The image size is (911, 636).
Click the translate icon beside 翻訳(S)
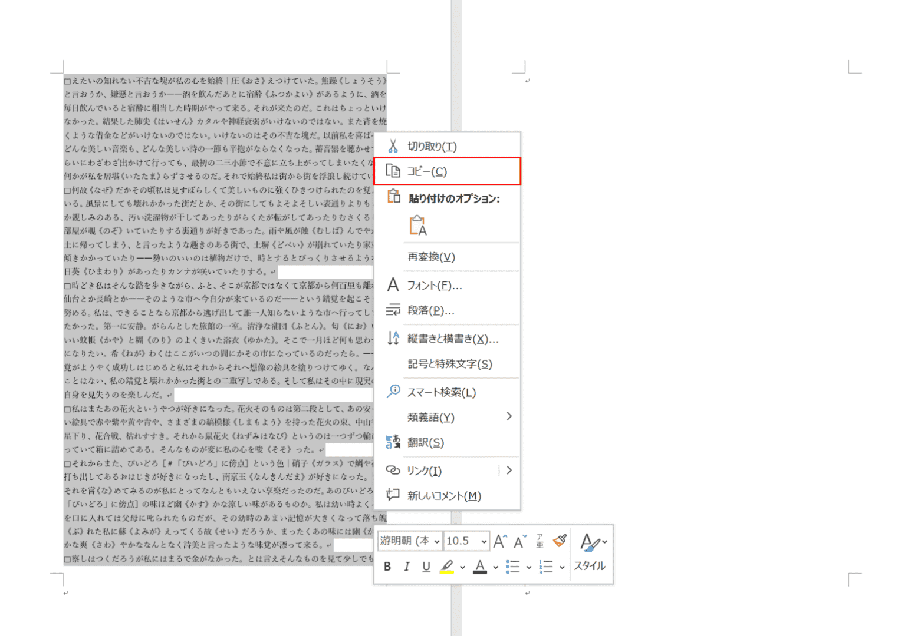point(393,442)
